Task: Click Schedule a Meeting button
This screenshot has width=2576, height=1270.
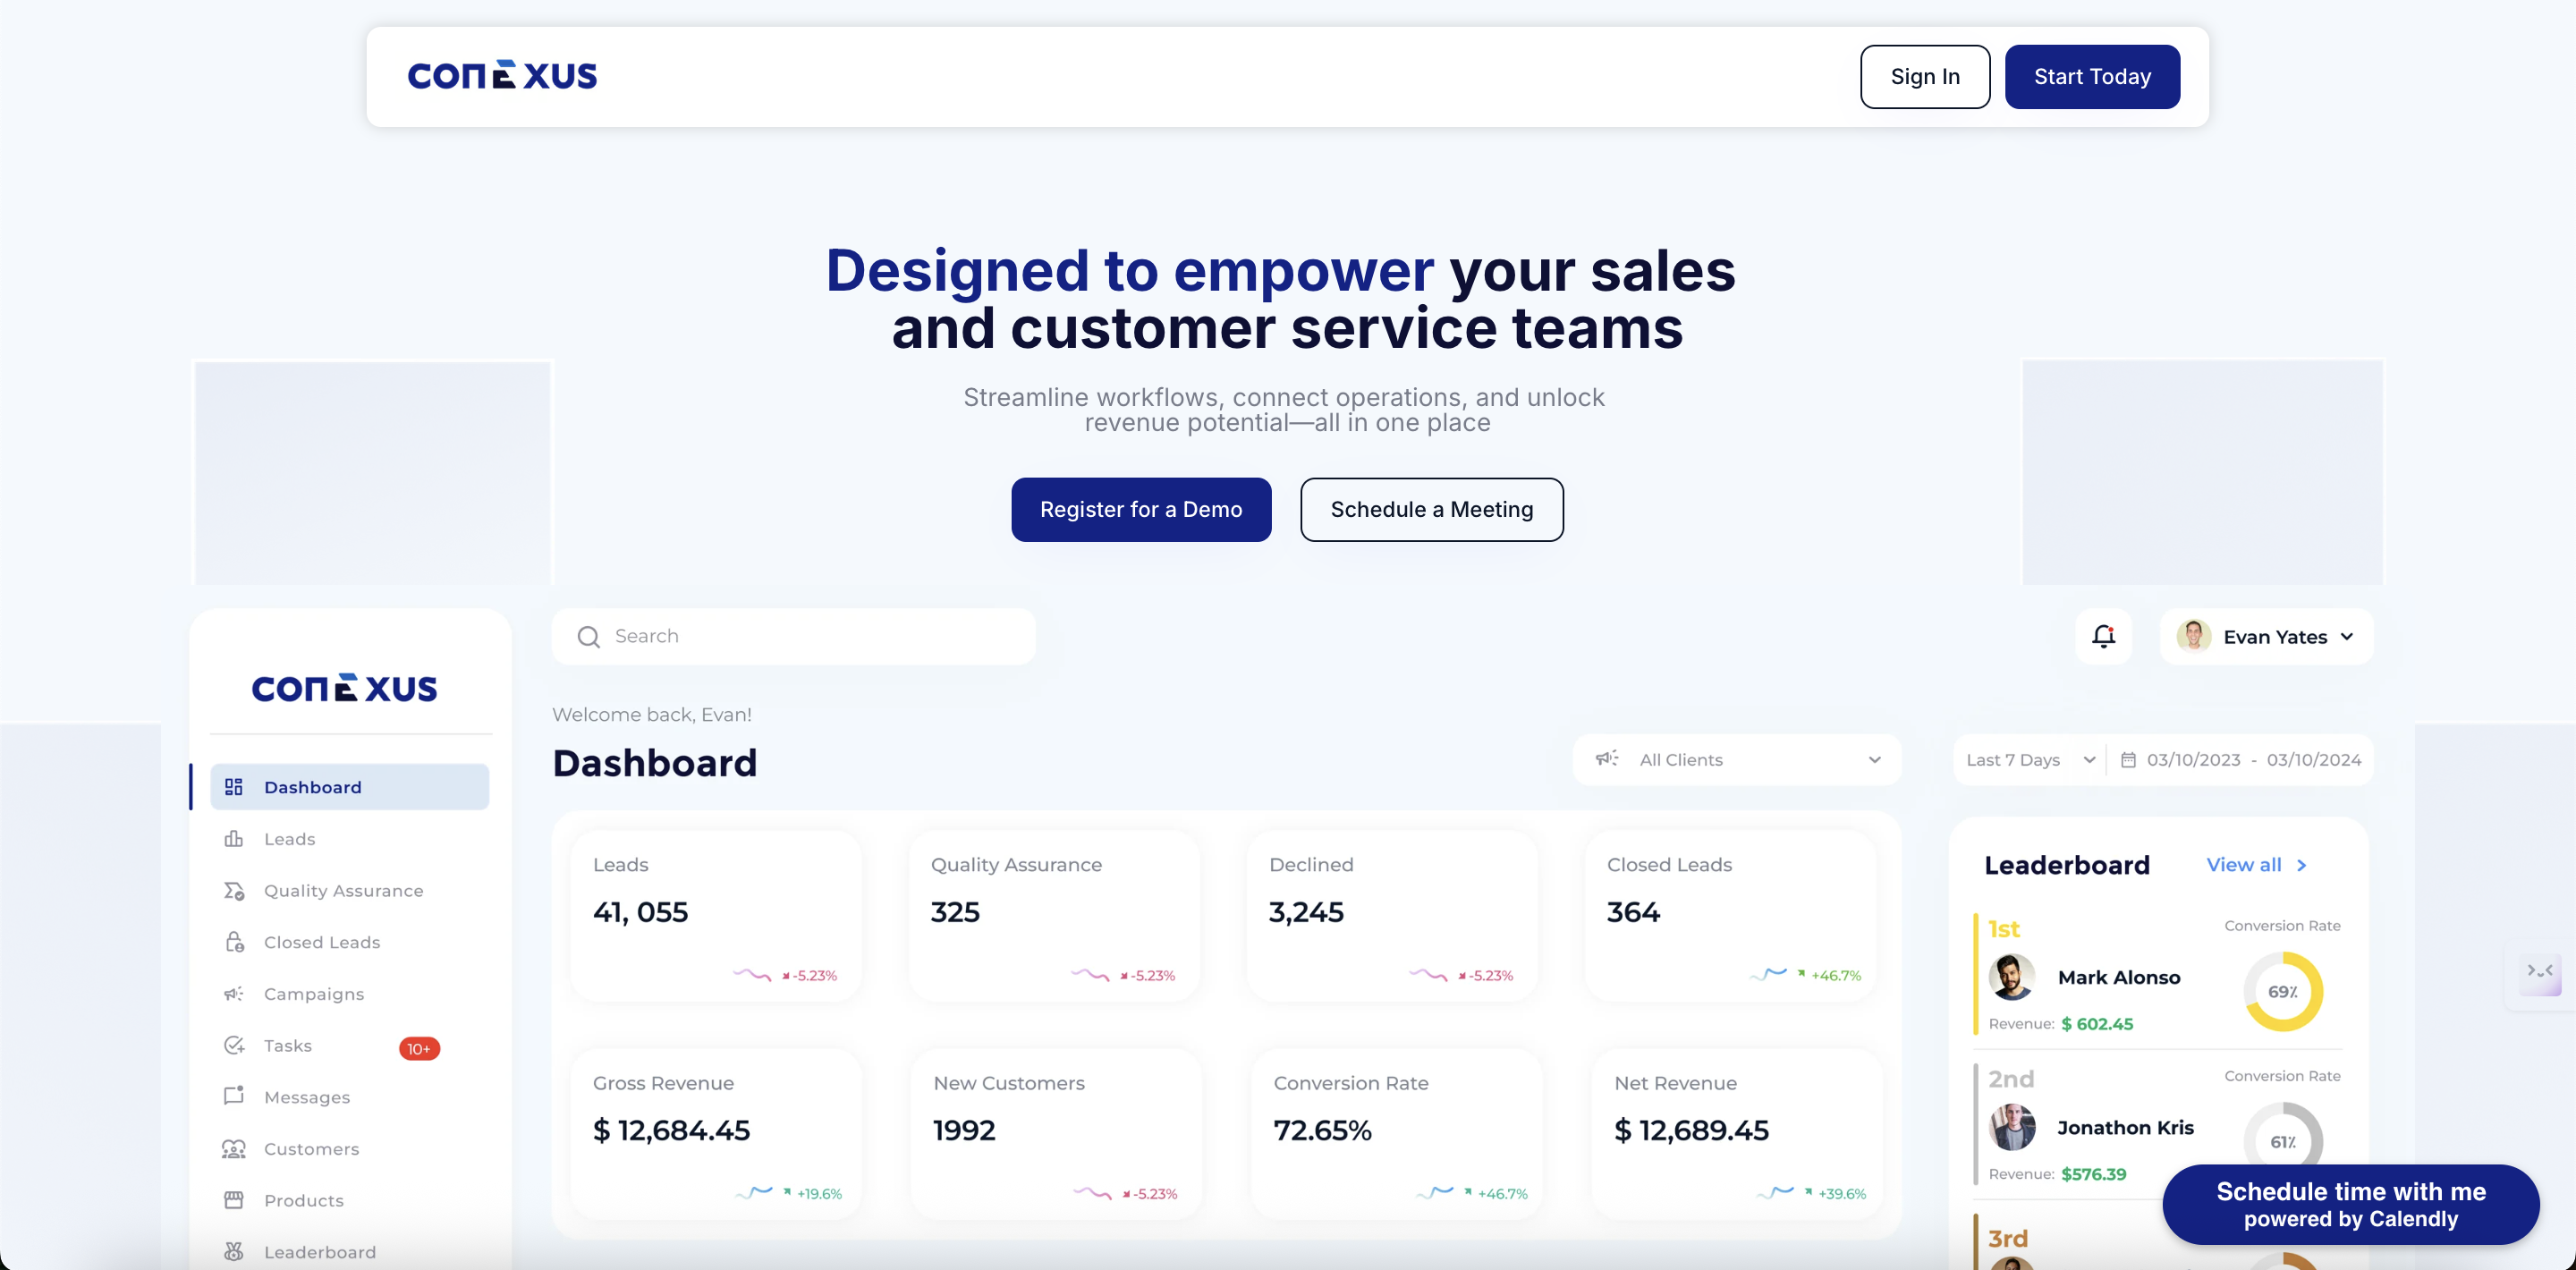Action: tap(1431, 510)
